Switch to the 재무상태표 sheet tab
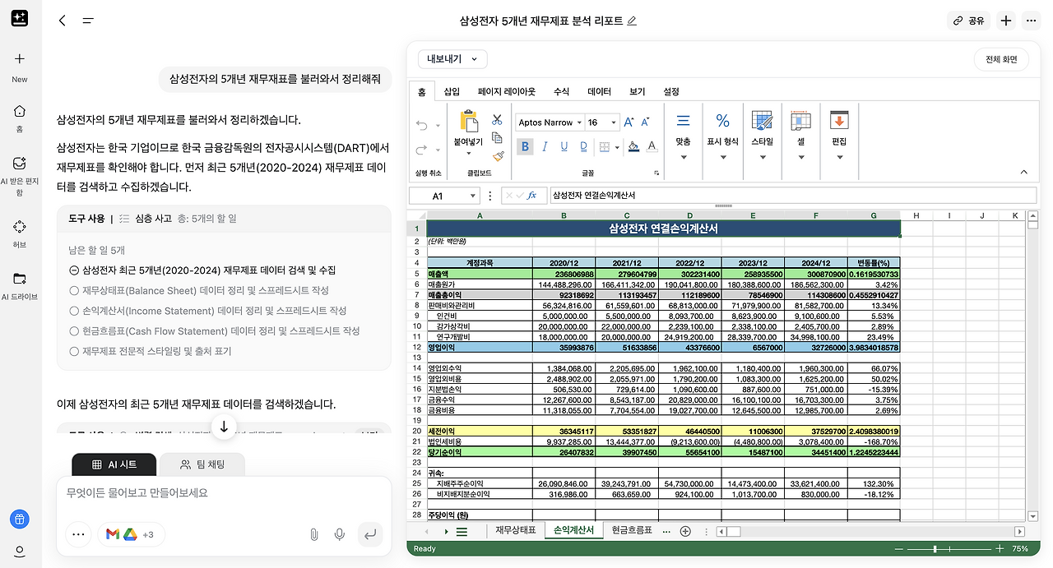Image resolution: width=1053 pixels, height=568 pixels. [515, 531]
